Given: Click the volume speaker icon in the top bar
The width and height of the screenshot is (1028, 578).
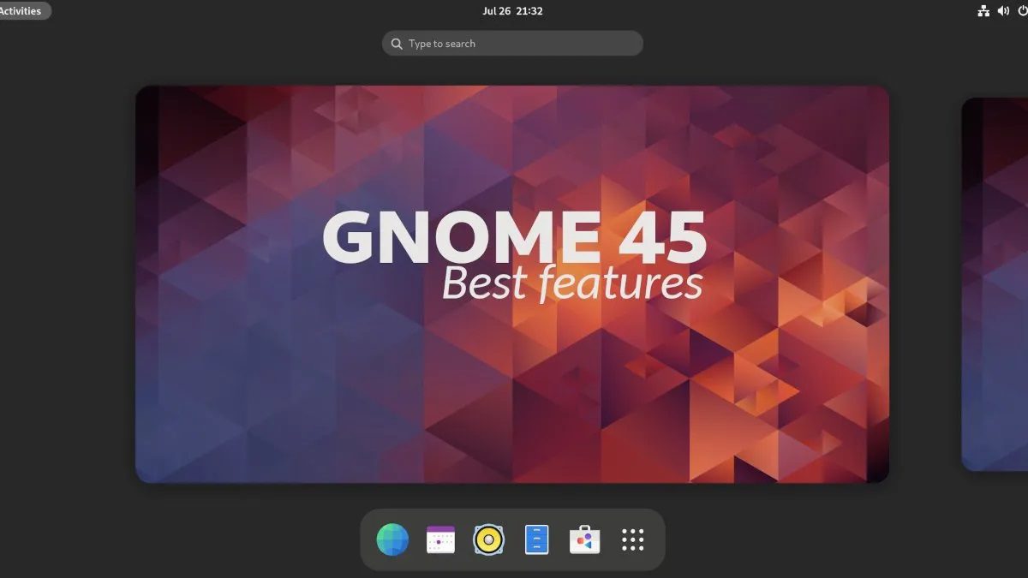Looking at the screenshot, I should pos(1003,11).
